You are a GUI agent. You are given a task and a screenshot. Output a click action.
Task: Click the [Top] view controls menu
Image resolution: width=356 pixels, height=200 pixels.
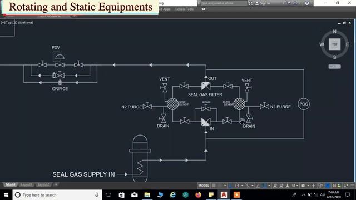pyautogui.click(x=9, y=23)
